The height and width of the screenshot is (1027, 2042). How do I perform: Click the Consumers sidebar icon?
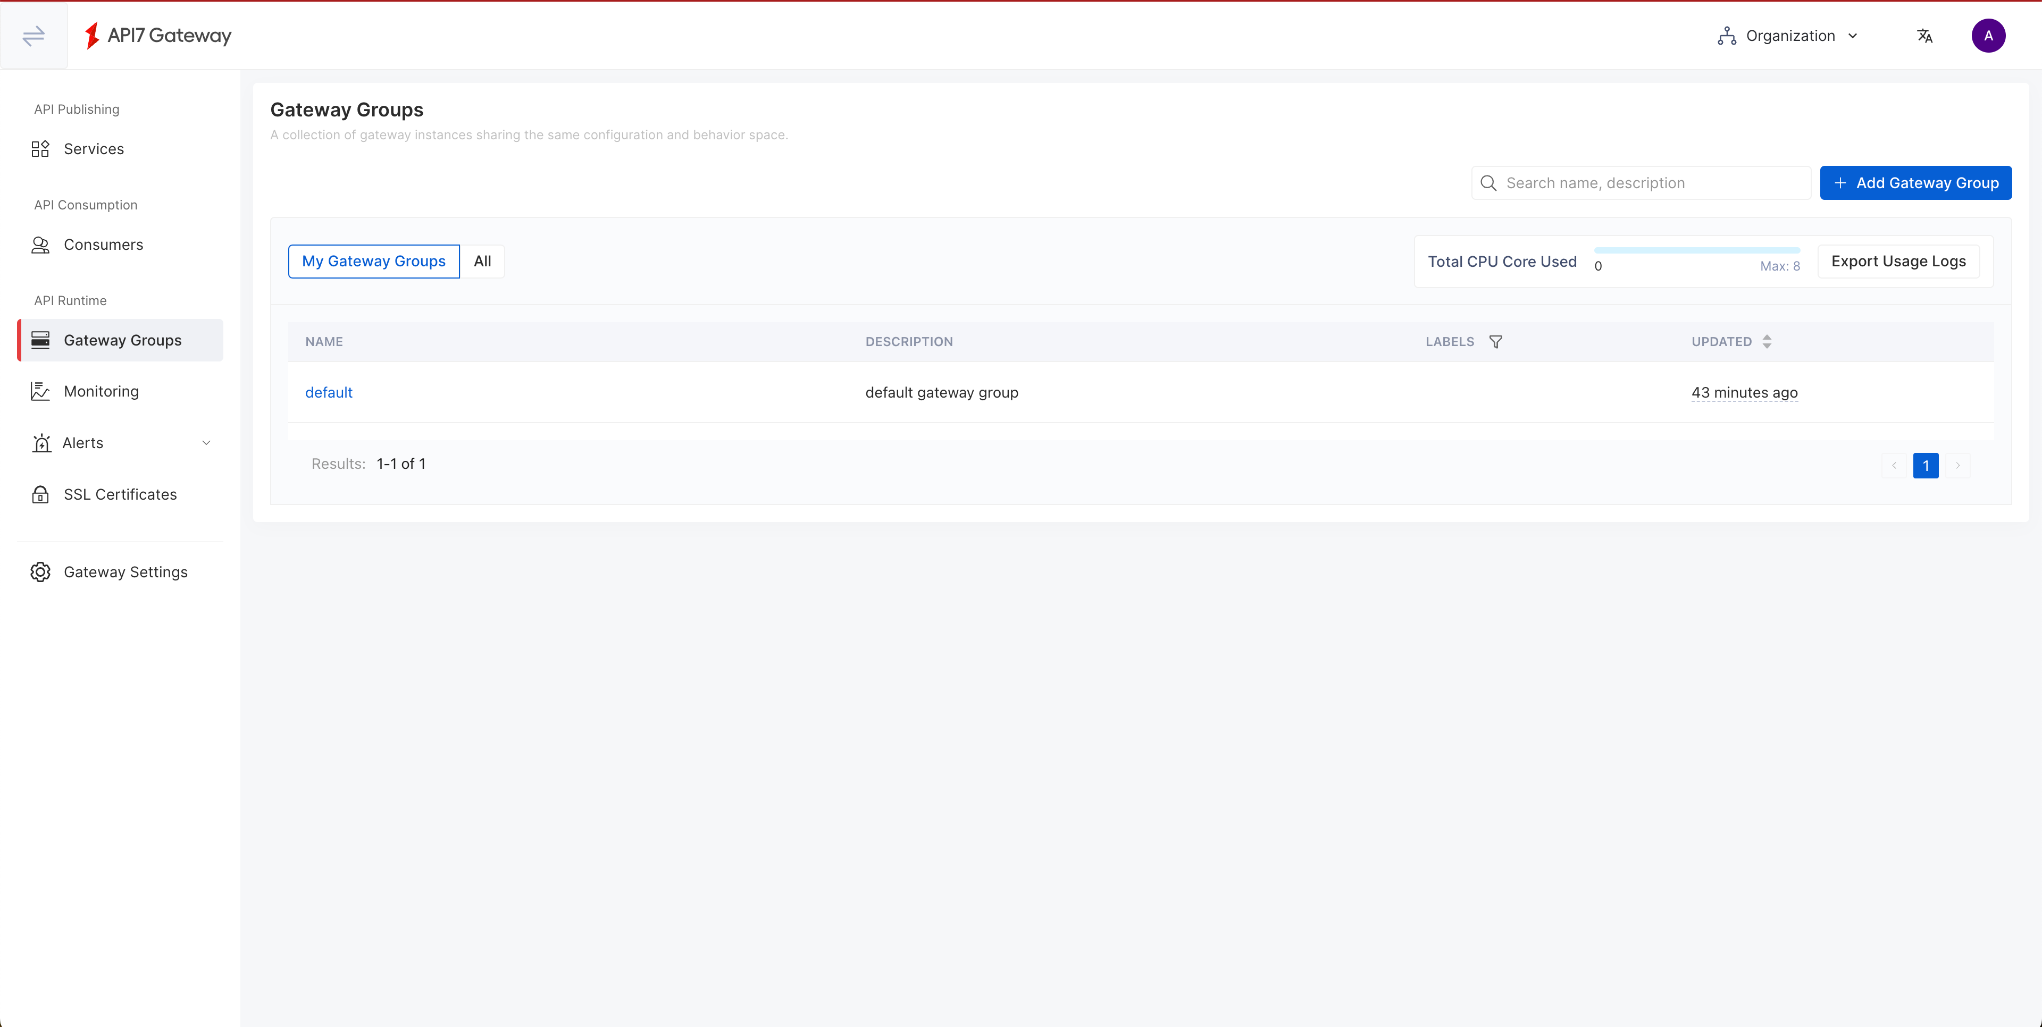click(39, 243)
